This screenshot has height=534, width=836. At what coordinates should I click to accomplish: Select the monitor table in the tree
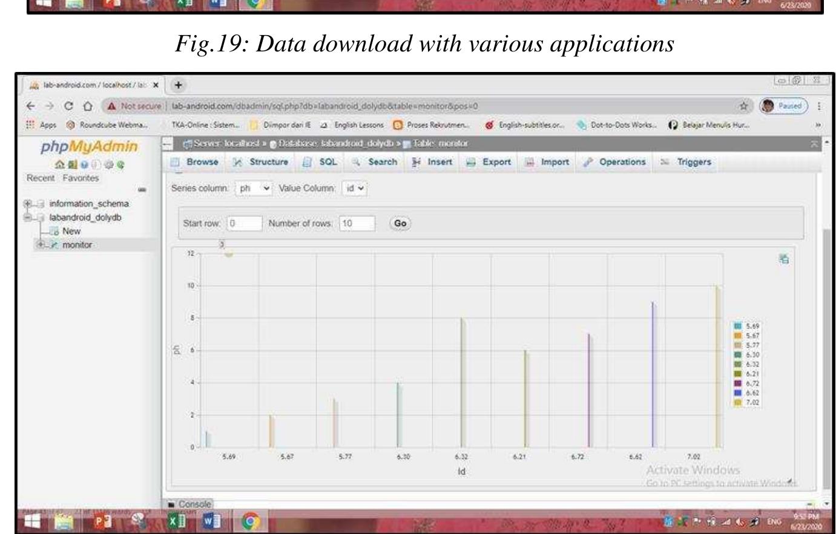77,245
